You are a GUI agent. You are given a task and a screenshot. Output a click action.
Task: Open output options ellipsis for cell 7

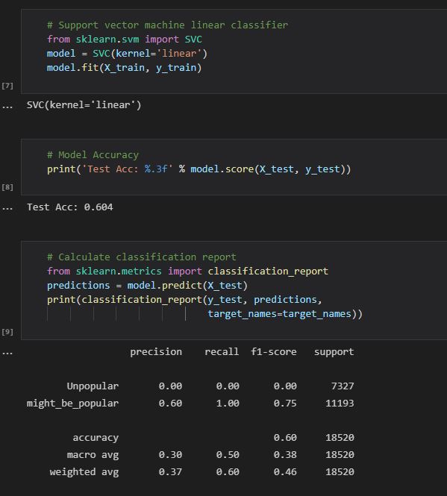pos(7,107)
